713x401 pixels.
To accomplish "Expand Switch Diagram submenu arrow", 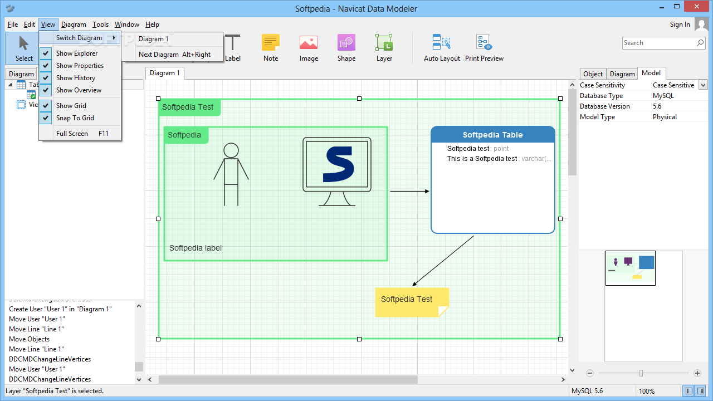I will tap(114, 38).
